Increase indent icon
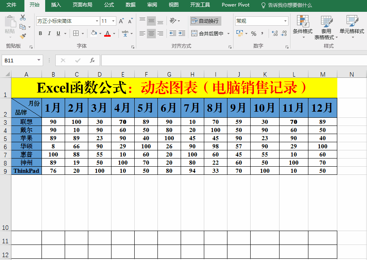 182,33
